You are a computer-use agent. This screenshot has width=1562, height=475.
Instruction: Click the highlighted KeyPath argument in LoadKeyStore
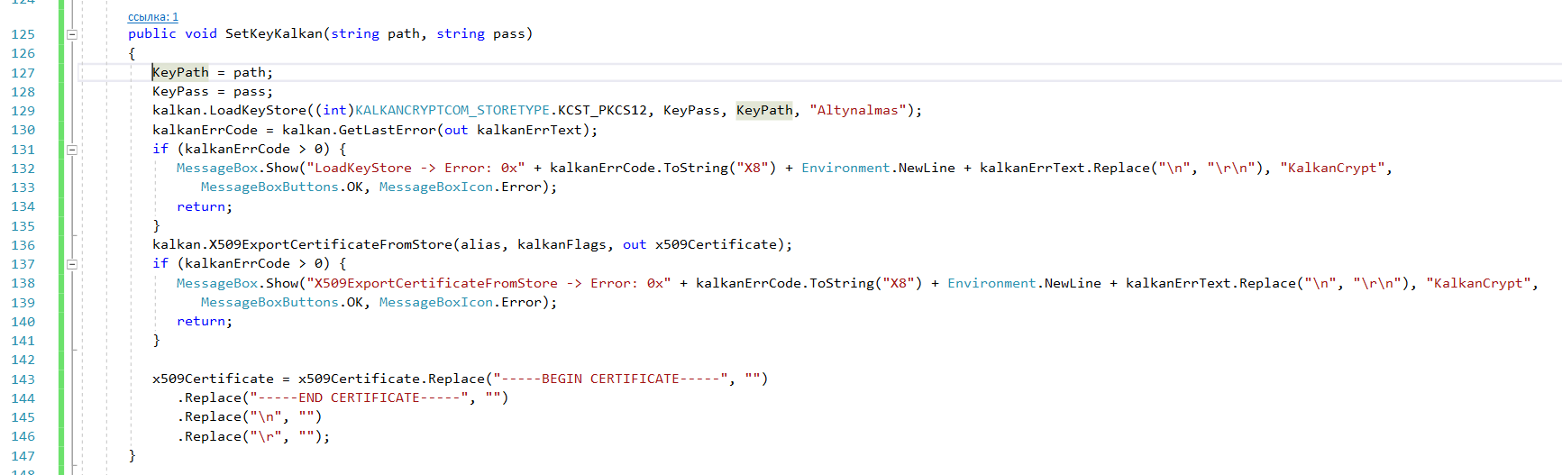(763, 111)
